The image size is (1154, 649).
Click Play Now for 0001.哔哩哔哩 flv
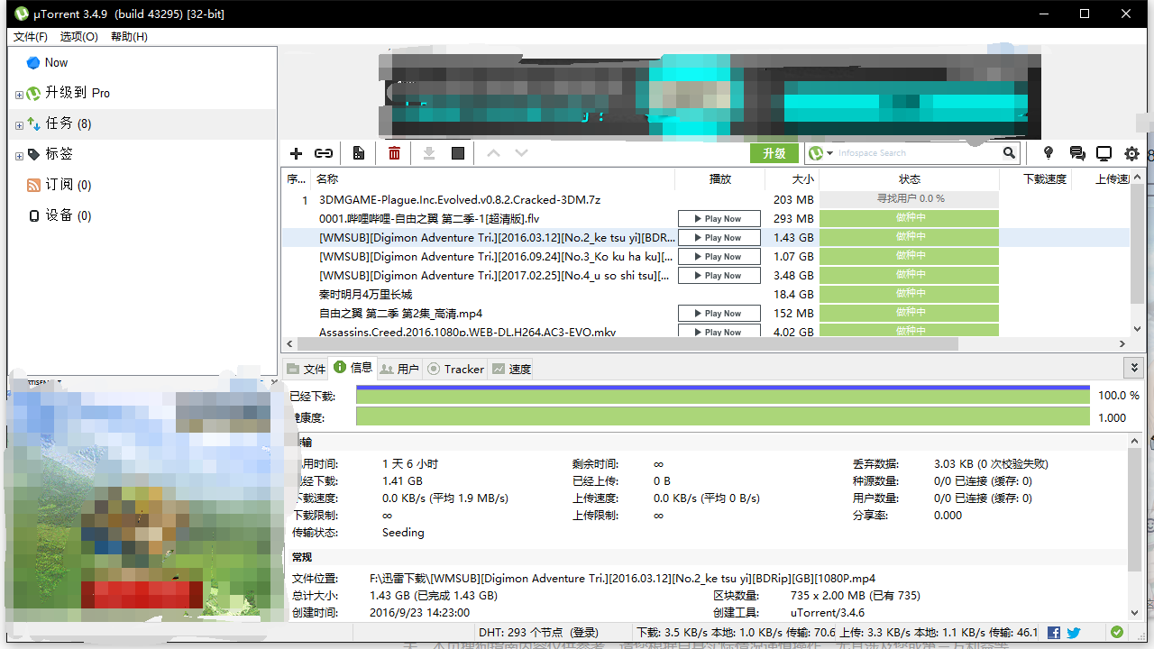tap(719, 219)
